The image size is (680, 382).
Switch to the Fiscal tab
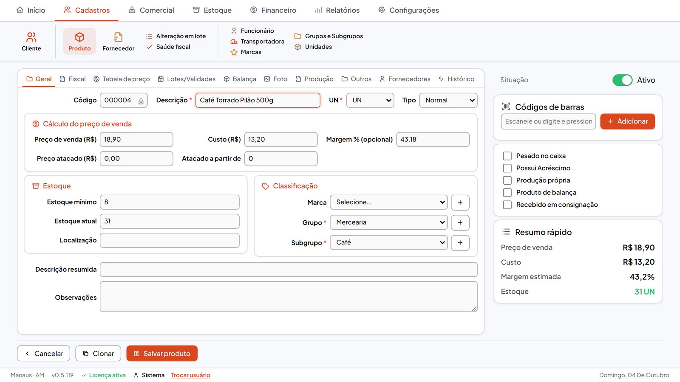tap(73, 79)
